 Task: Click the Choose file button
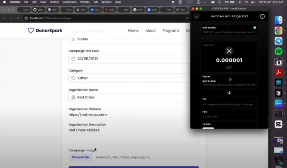80,157
